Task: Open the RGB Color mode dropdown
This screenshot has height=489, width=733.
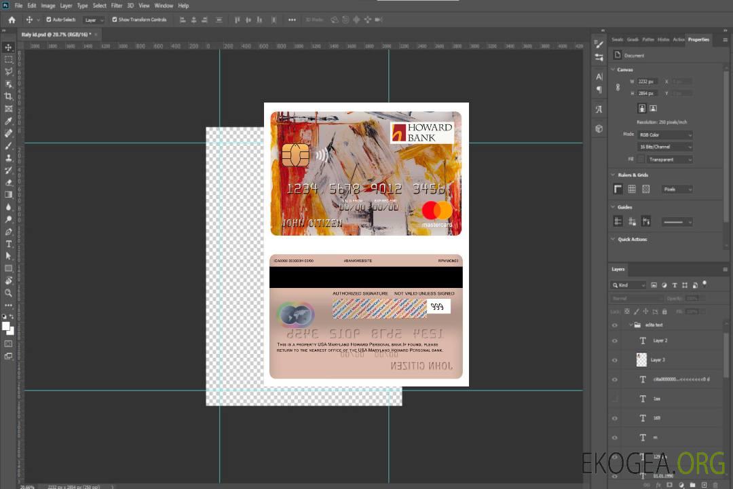Action: click(665, 134)
